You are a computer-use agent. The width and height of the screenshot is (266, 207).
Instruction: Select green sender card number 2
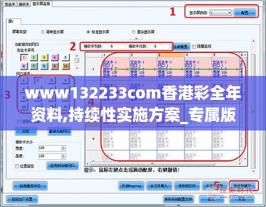point(34,57)
